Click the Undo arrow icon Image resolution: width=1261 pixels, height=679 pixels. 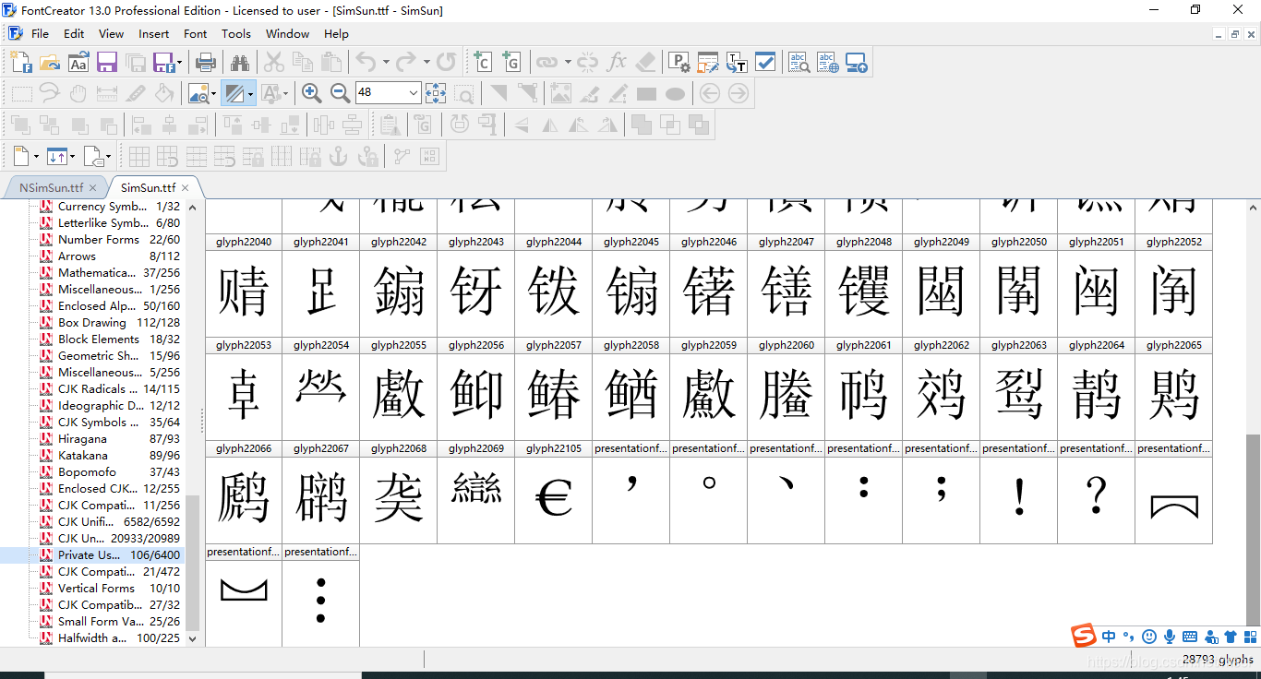click(x=366, y=63)
